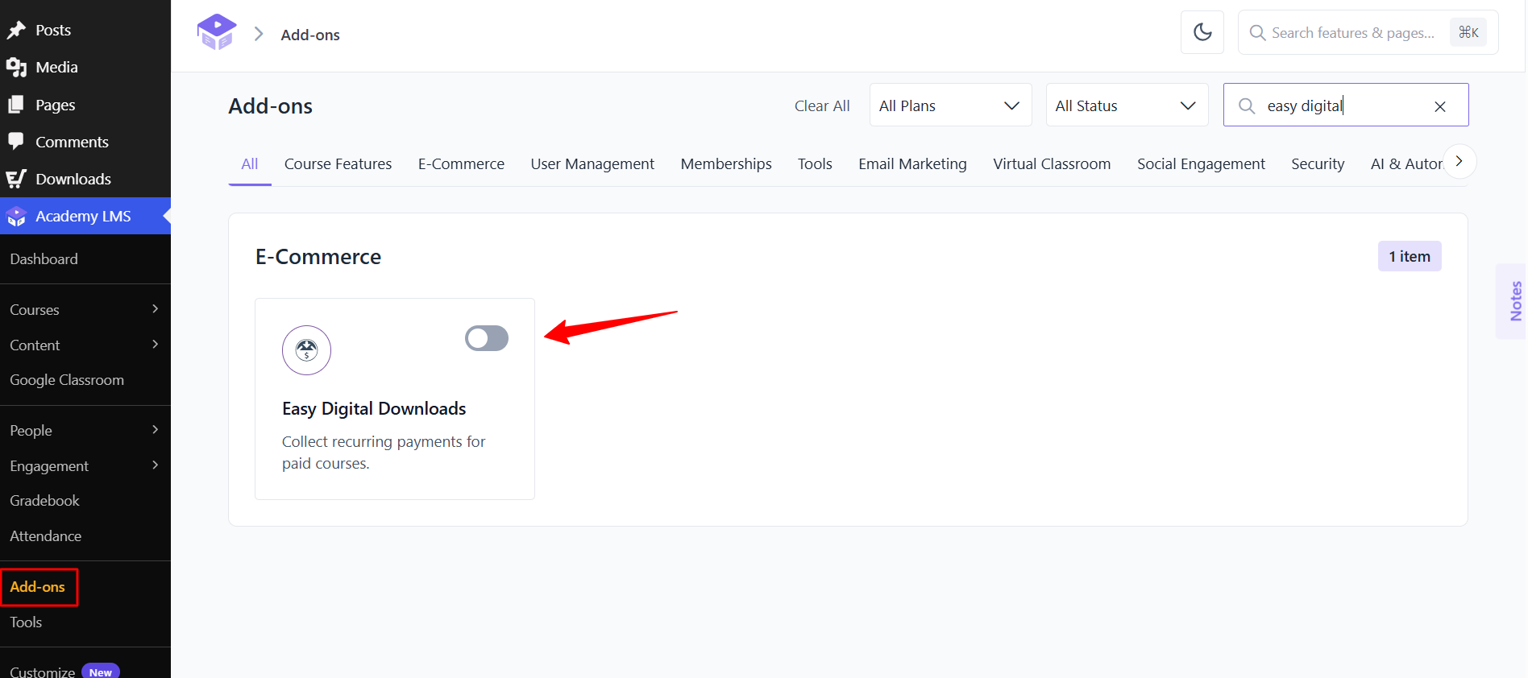Screen dimensions: 1528x678
Task: Enable the Easy Digital Downloads toggle
Action: pos(487,338)
